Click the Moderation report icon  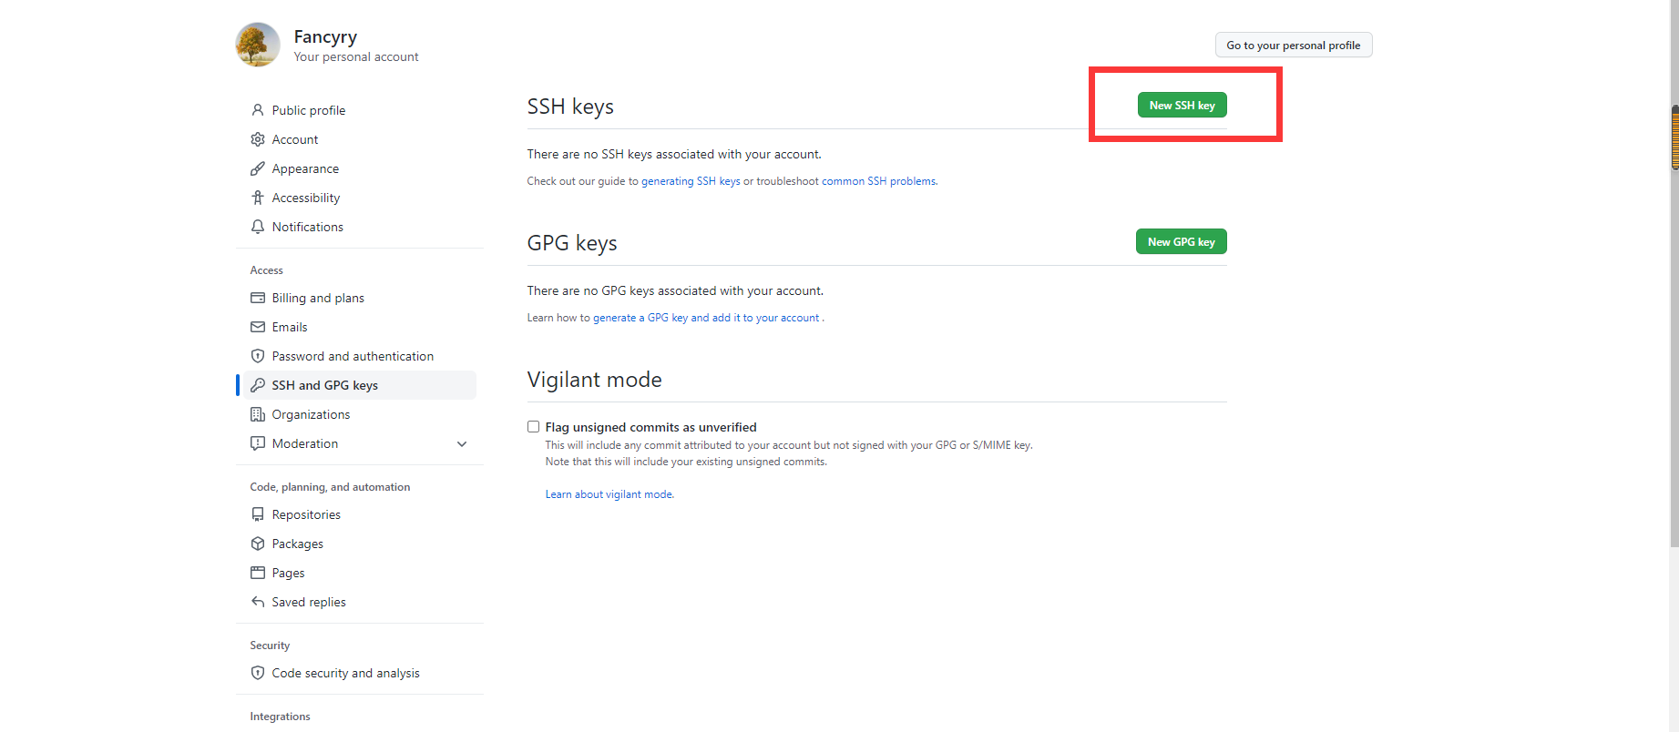pos(258,443)
